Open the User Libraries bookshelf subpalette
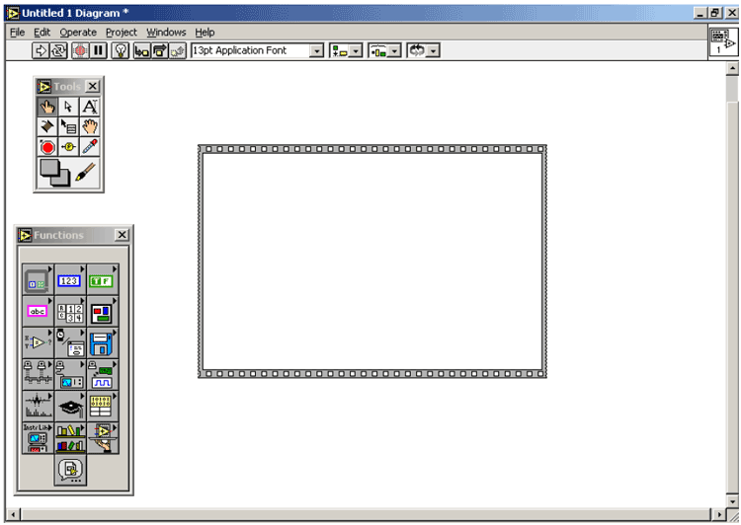741x525 pixels. 69,437
